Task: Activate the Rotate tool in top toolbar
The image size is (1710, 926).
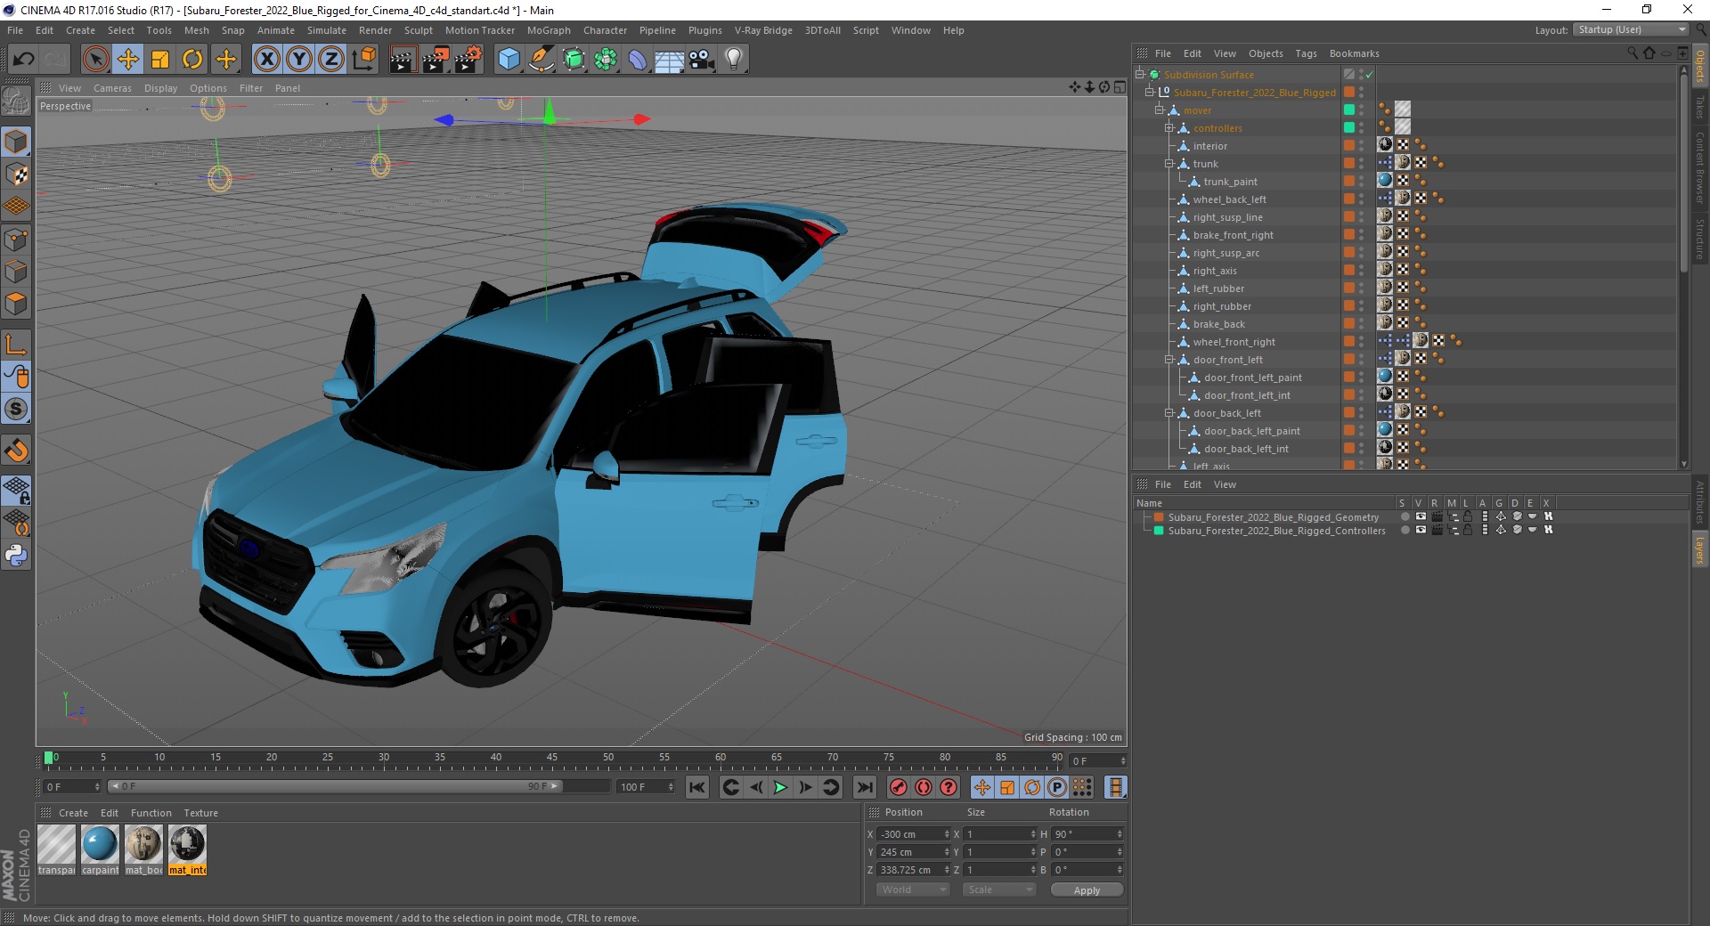Action: [x=192, y=60]
